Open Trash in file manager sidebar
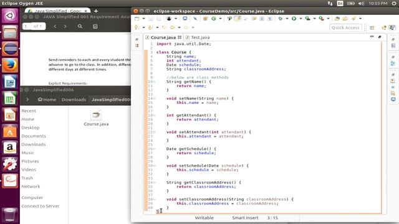399x224 pixels. coord(27,178)
